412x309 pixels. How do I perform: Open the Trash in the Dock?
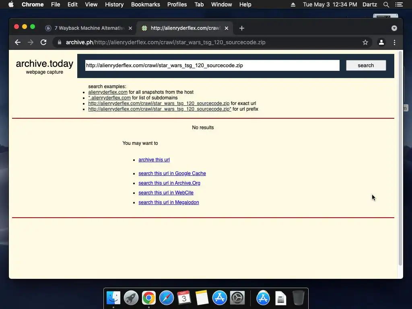coord(298,298)
